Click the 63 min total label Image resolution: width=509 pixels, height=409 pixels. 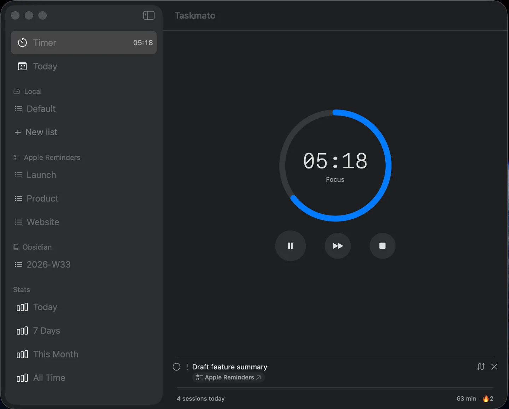466,398
